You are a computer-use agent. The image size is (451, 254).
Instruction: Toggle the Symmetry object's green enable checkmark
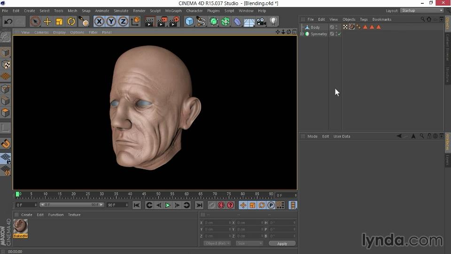pyautogui.click(x=339, y=34)
